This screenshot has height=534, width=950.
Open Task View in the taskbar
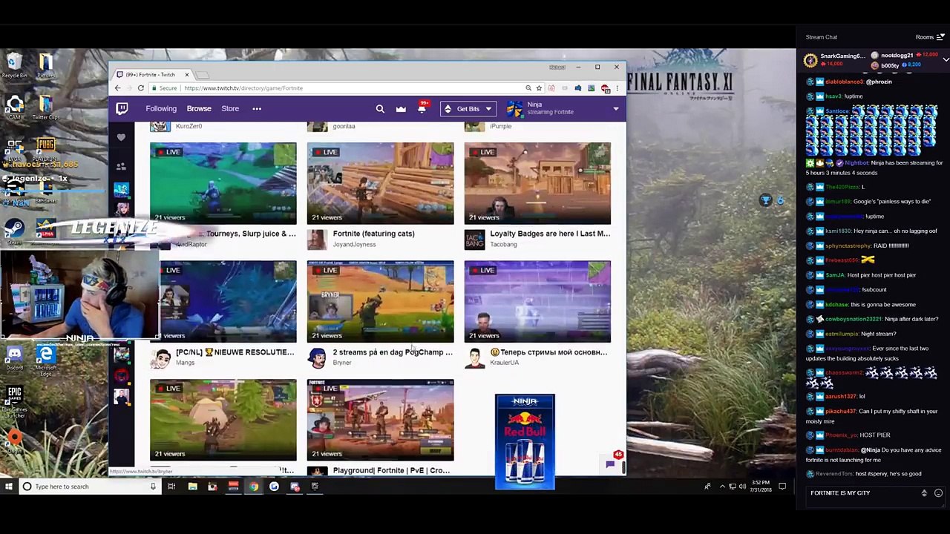(171, 487)
